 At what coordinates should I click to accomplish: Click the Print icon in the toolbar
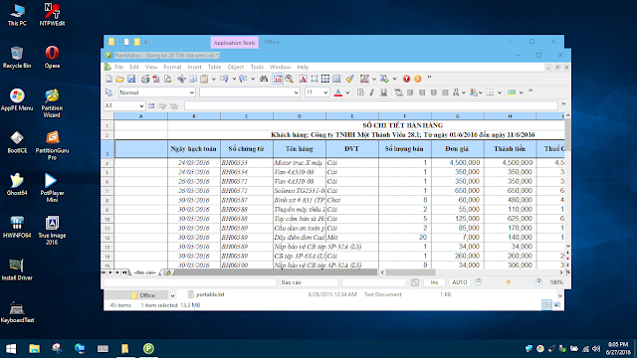[145, 79]
